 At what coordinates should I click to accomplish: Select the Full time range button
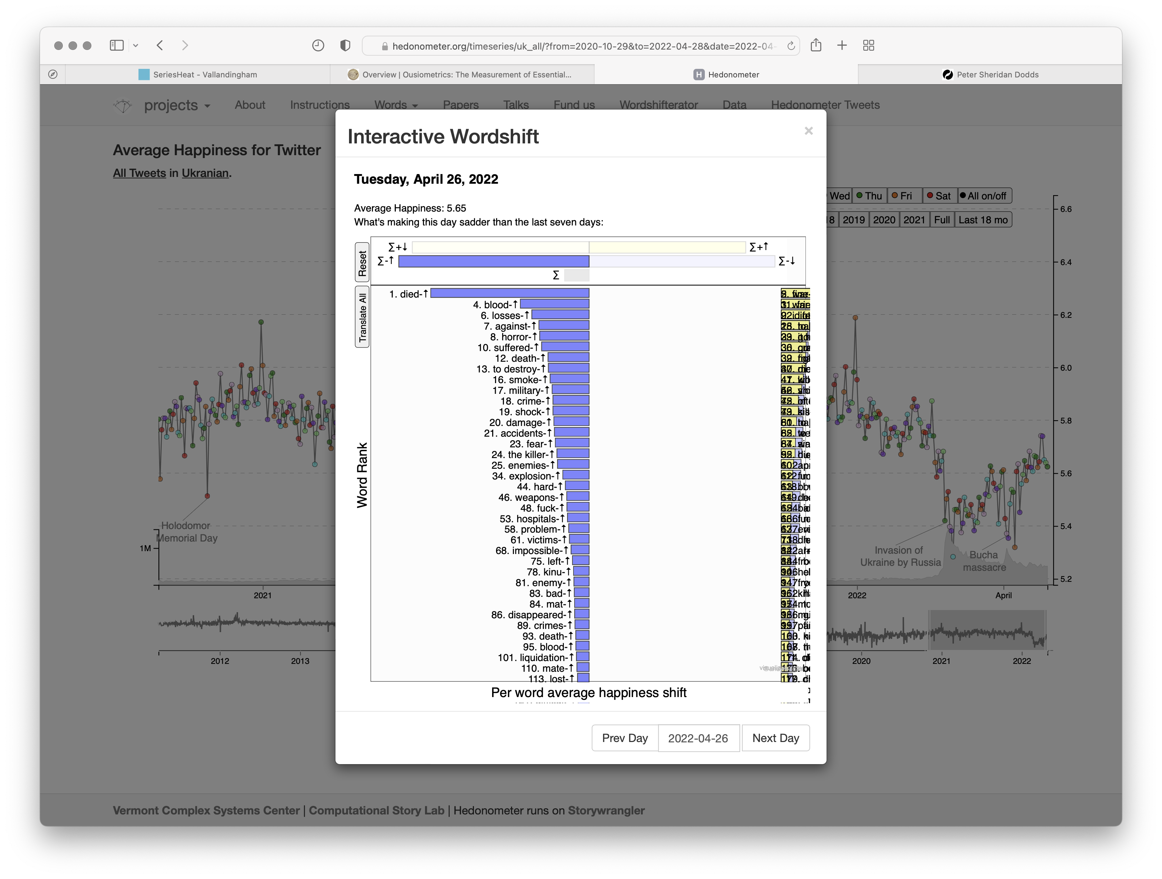[942, 220]
